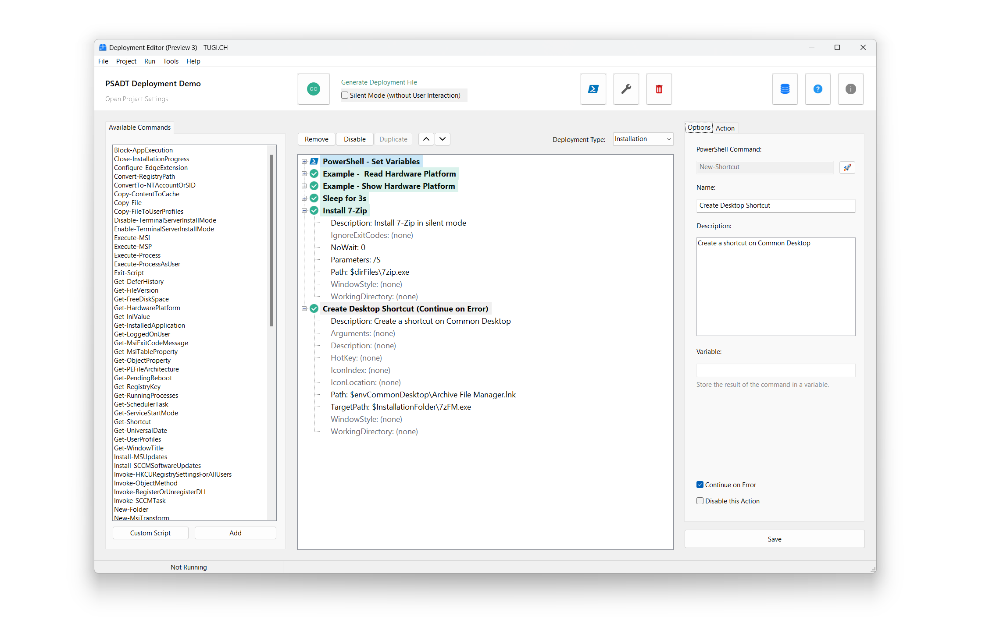Click the rocket/launch icon next to New-Shortcut

pyautogui.click(x=848, y=167)
